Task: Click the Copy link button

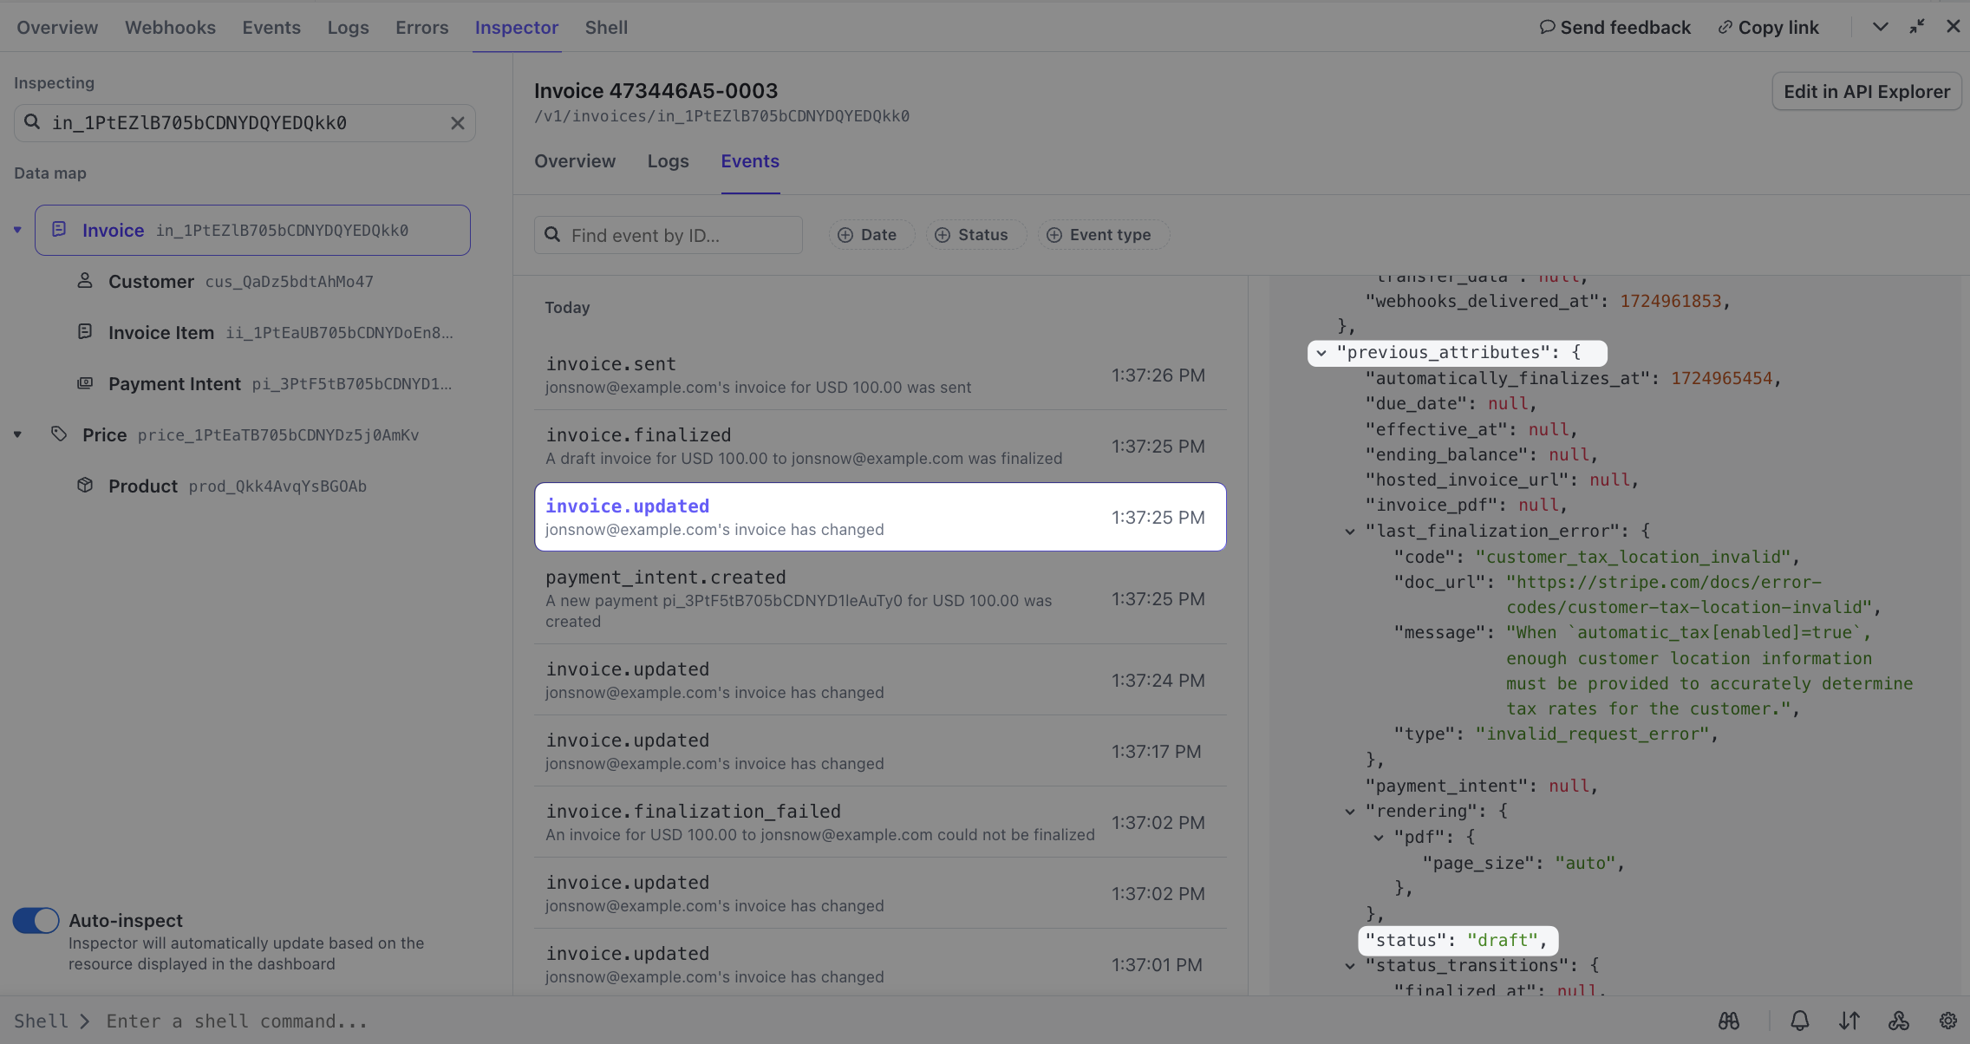Action: click(1768, 28)
